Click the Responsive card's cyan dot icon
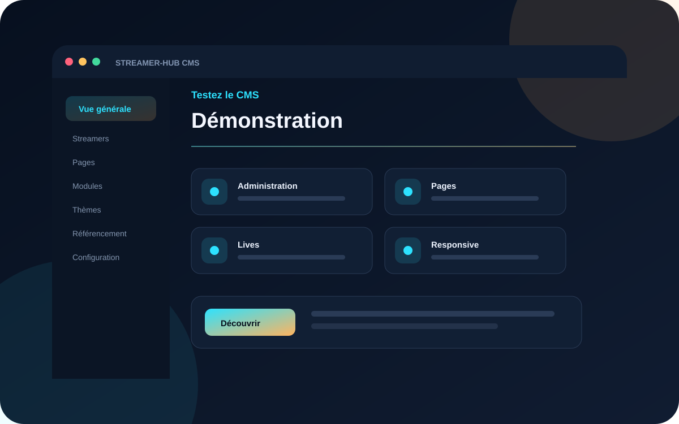679x424 pixels. click(408, 250)
